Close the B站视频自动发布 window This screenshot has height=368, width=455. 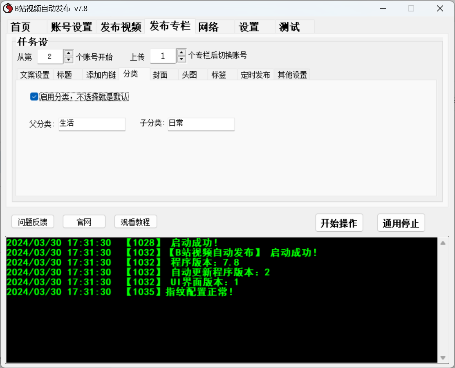tap(440, 9)
